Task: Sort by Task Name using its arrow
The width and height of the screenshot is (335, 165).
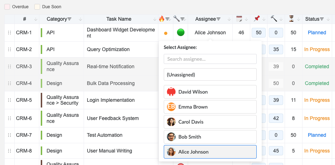Action: [155, 19]
